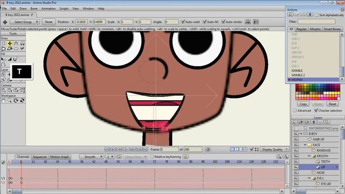
Task: Collapse the EYE L layer group
Action: coord(309,178)
